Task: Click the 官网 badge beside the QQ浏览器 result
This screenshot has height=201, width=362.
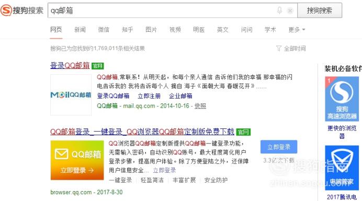Action: click(243, 132)
